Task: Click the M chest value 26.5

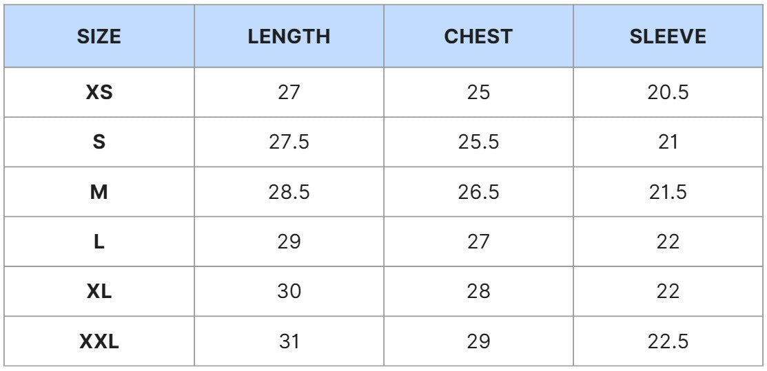Action: [x=478, y=192]
